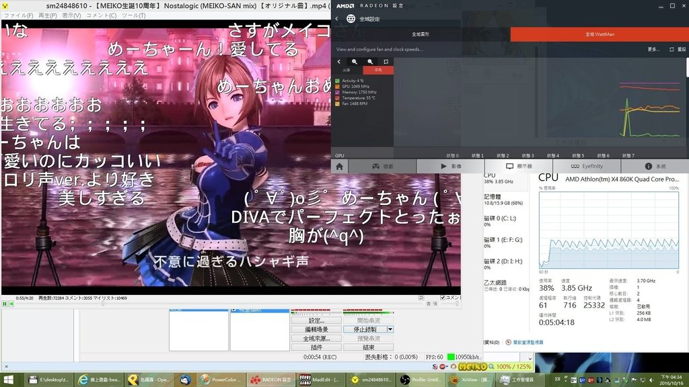
Task: Click 編輯場景 button in OBS
Action: [x=316, y=329]
